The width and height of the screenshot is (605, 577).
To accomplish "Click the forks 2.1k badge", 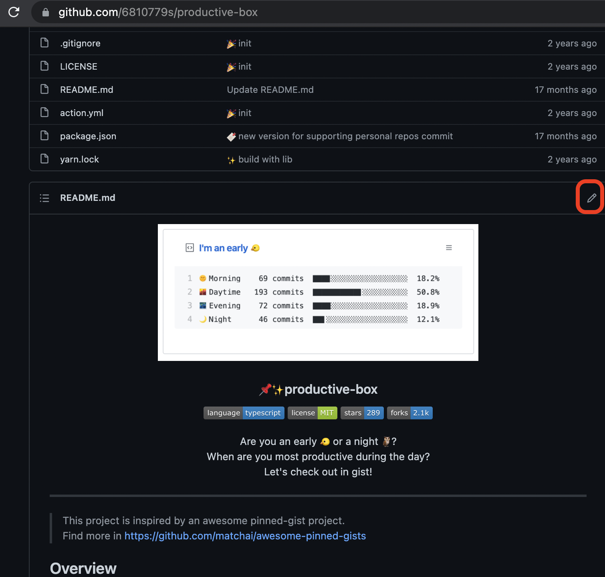I will point(410,413).
